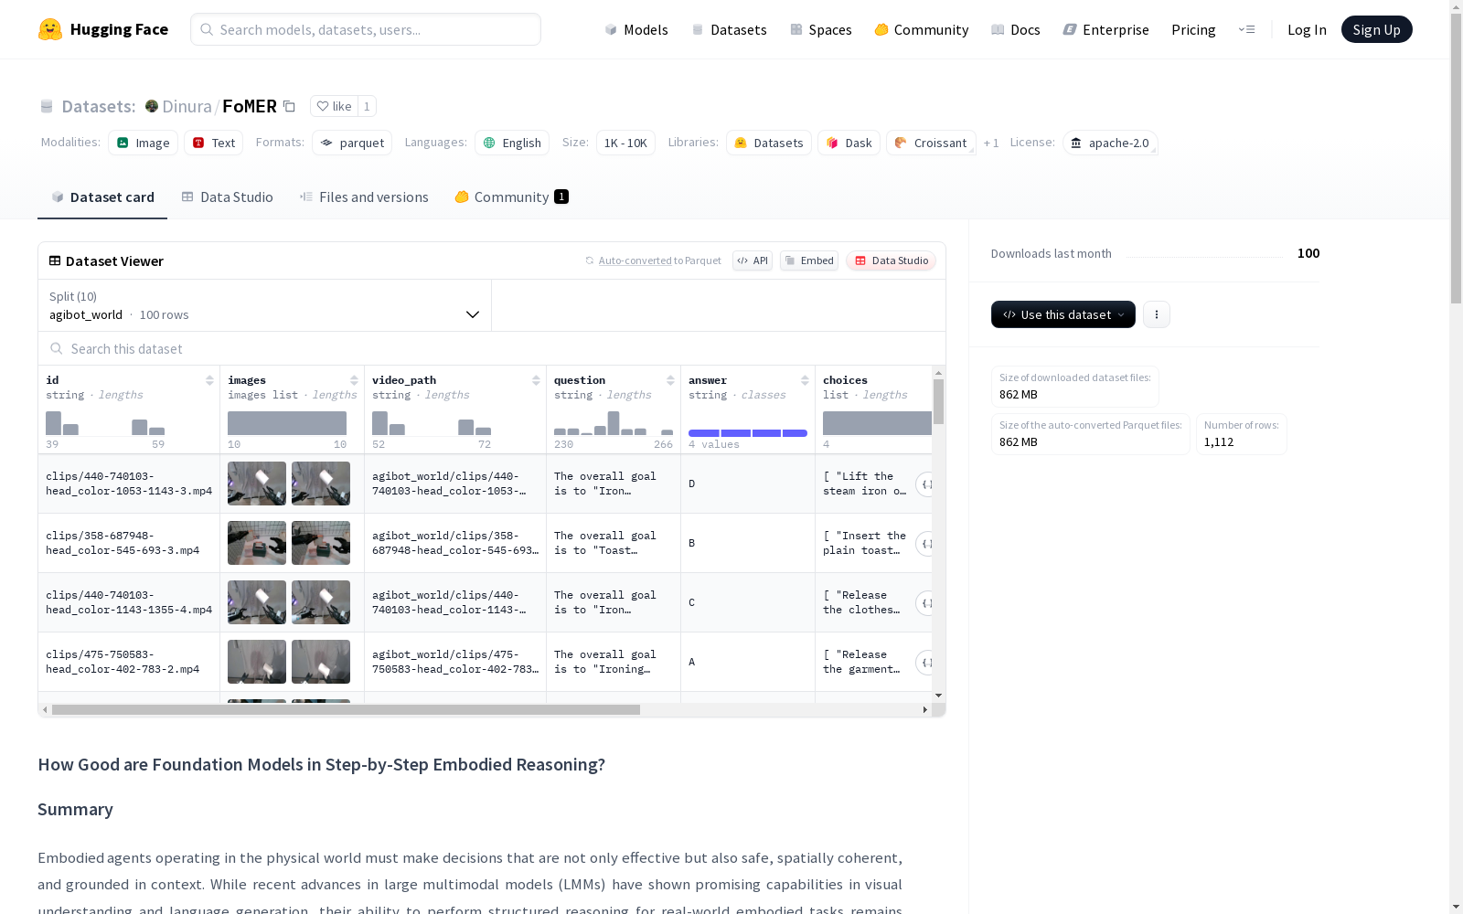
Task: Like the FoMER dataset
Action: click(334, 106)
